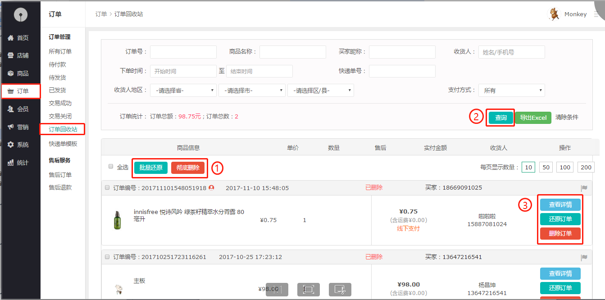Click the product (商品) cube icon
605x300 pixels.
pyautogui.click(x=11, y=73)
